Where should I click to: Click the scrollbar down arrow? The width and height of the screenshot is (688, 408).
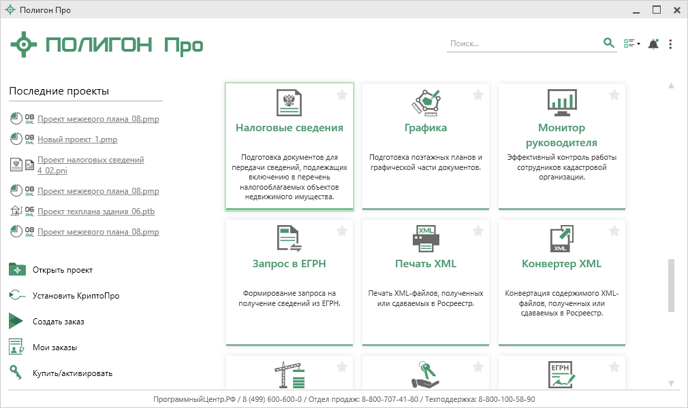tap(671, 384)
